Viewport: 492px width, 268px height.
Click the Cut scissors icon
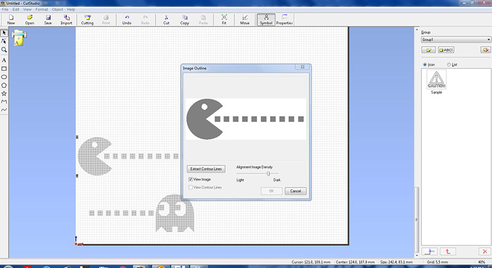click(x=166, y=20)
